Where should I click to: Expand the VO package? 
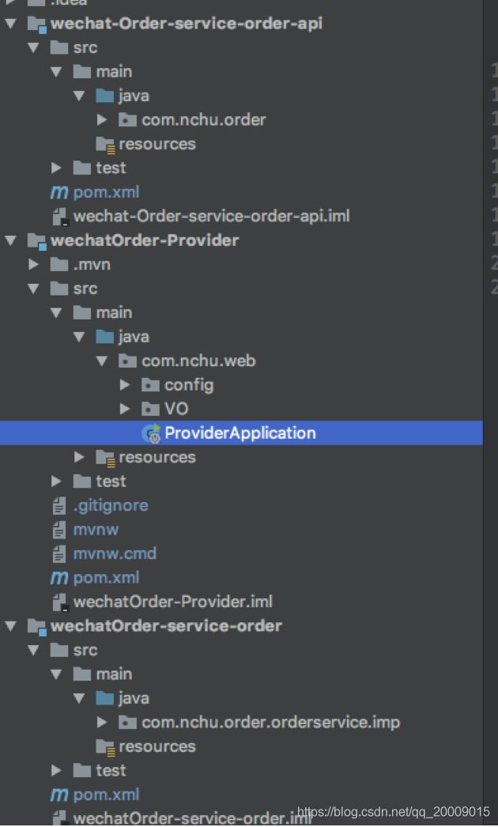pos(125,410)
